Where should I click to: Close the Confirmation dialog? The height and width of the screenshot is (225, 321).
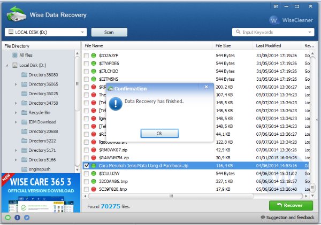coord(207,87)
